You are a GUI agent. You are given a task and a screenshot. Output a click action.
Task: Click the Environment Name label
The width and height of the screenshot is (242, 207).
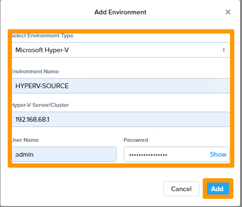coord(35,71)
